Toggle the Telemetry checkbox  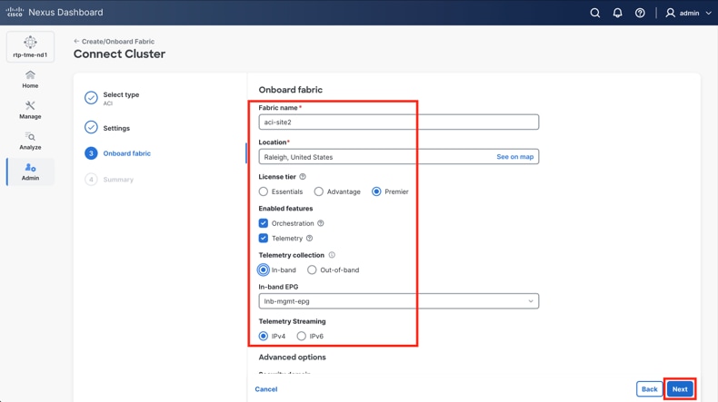pyautogui.click(x=264, y=239)
